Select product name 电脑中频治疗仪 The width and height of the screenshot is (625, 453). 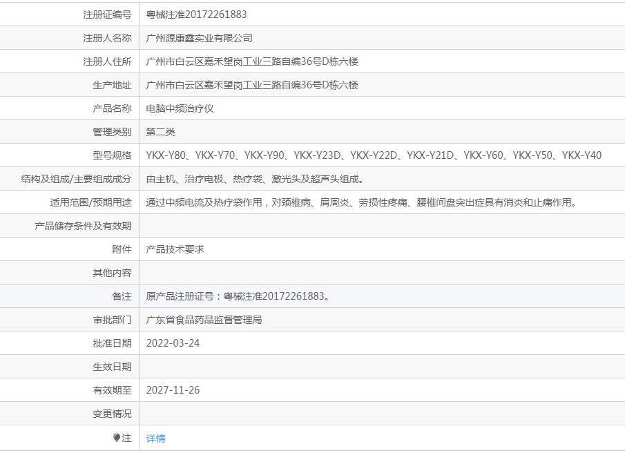[x=180, y=109]
